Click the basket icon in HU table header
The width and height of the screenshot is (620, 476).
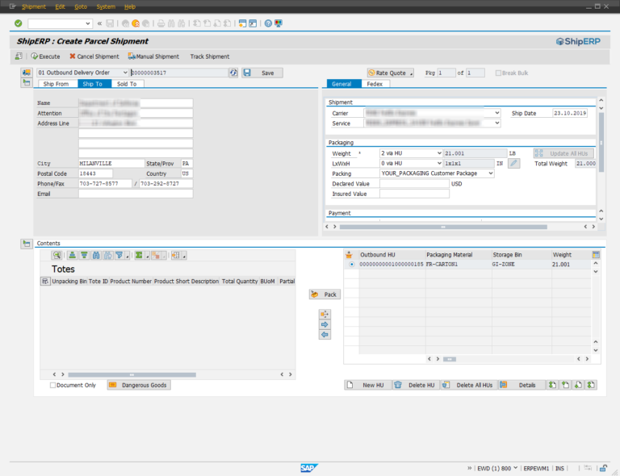tap(349, 255)
